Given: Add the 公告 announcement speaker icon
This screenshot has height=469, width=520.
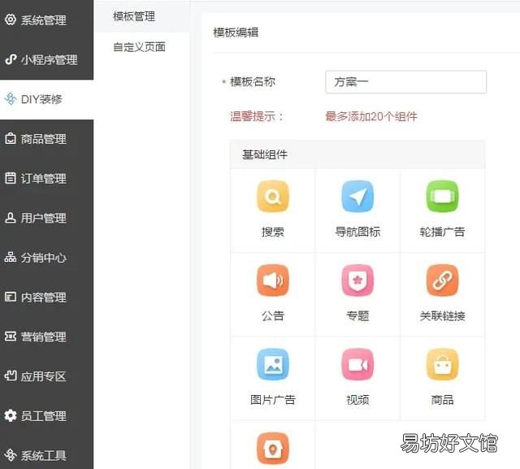Looking at the screenshot, I should click(x=273, y=280).
